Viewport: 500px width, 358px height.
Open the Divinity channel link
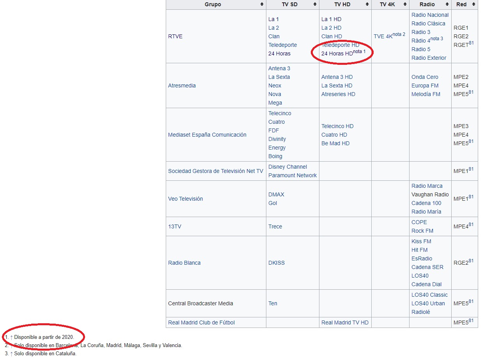(277, 139)
